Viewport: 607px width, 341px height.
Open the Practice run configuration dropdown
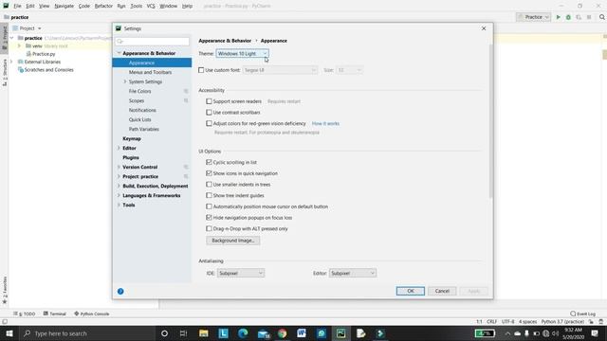click(x=533, y=17)
